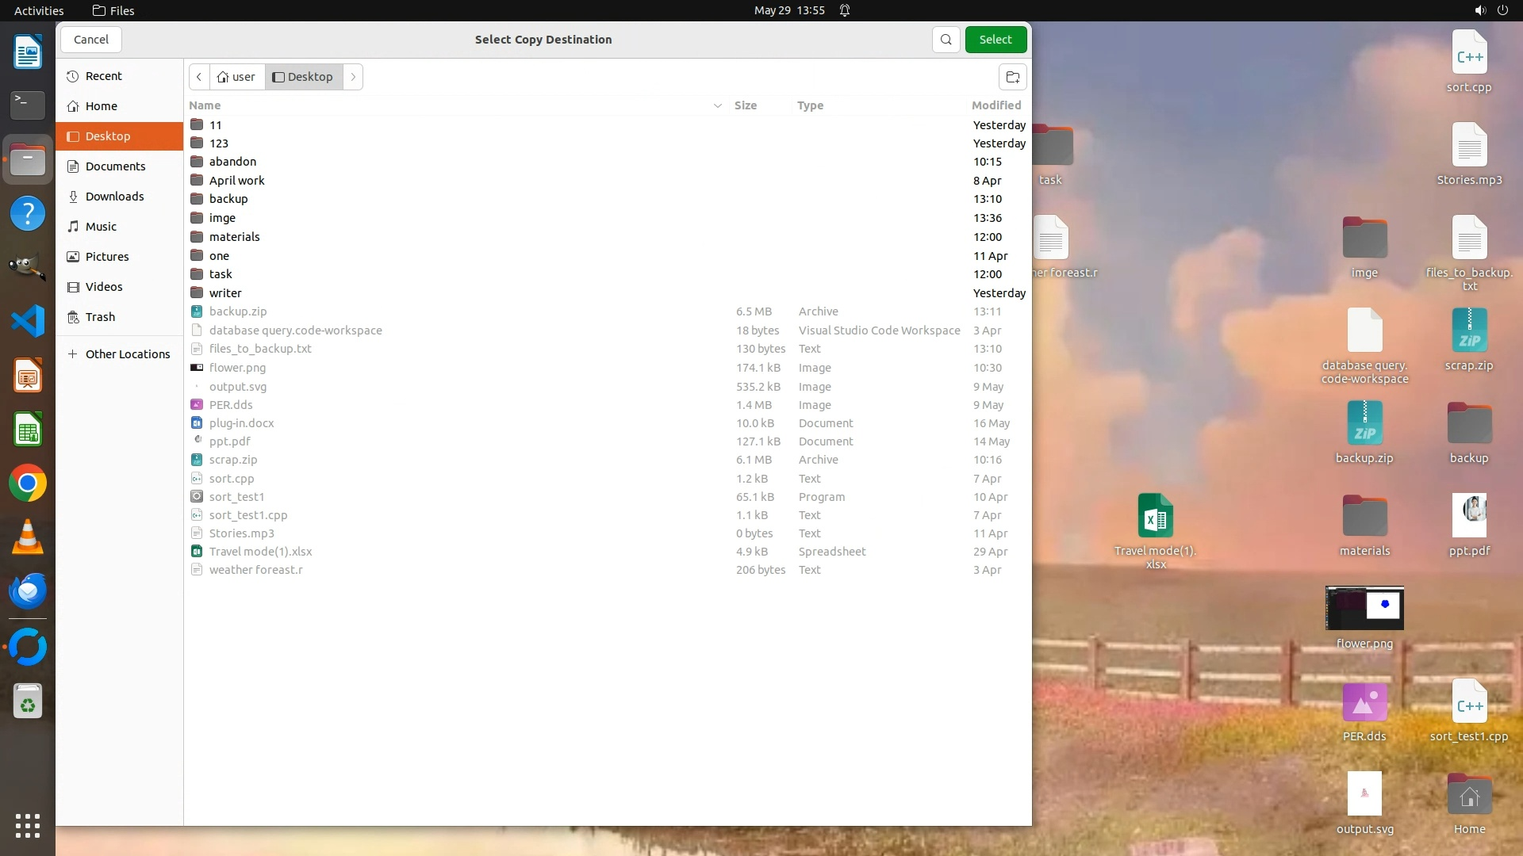1523x856 pixels.
Task: Select the April work folder row
Action: point(236,181)
